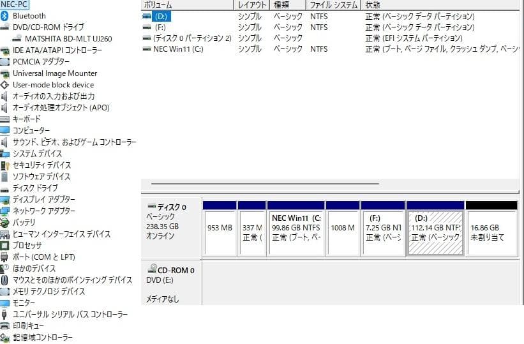Screen dimensions: 524x344
Task: Click the IDE ATA/ATAPI controller icon
Action: (4, 50)
